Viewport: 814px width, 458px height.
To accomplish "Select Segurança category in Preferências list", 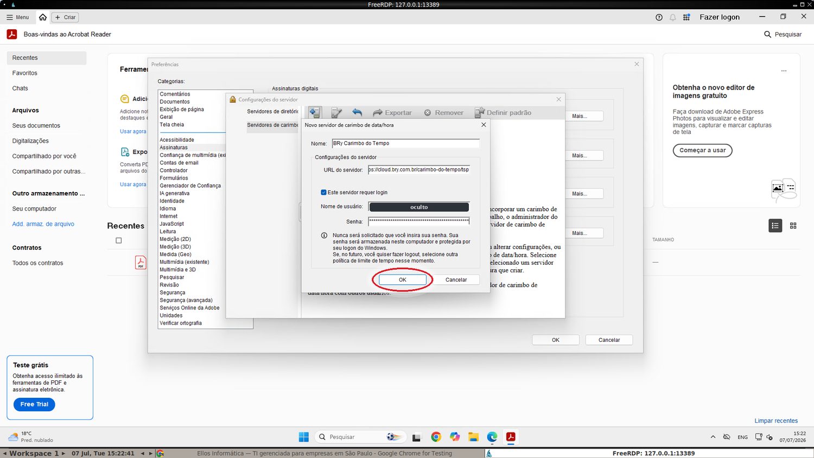I will click(x=173, y=292).
